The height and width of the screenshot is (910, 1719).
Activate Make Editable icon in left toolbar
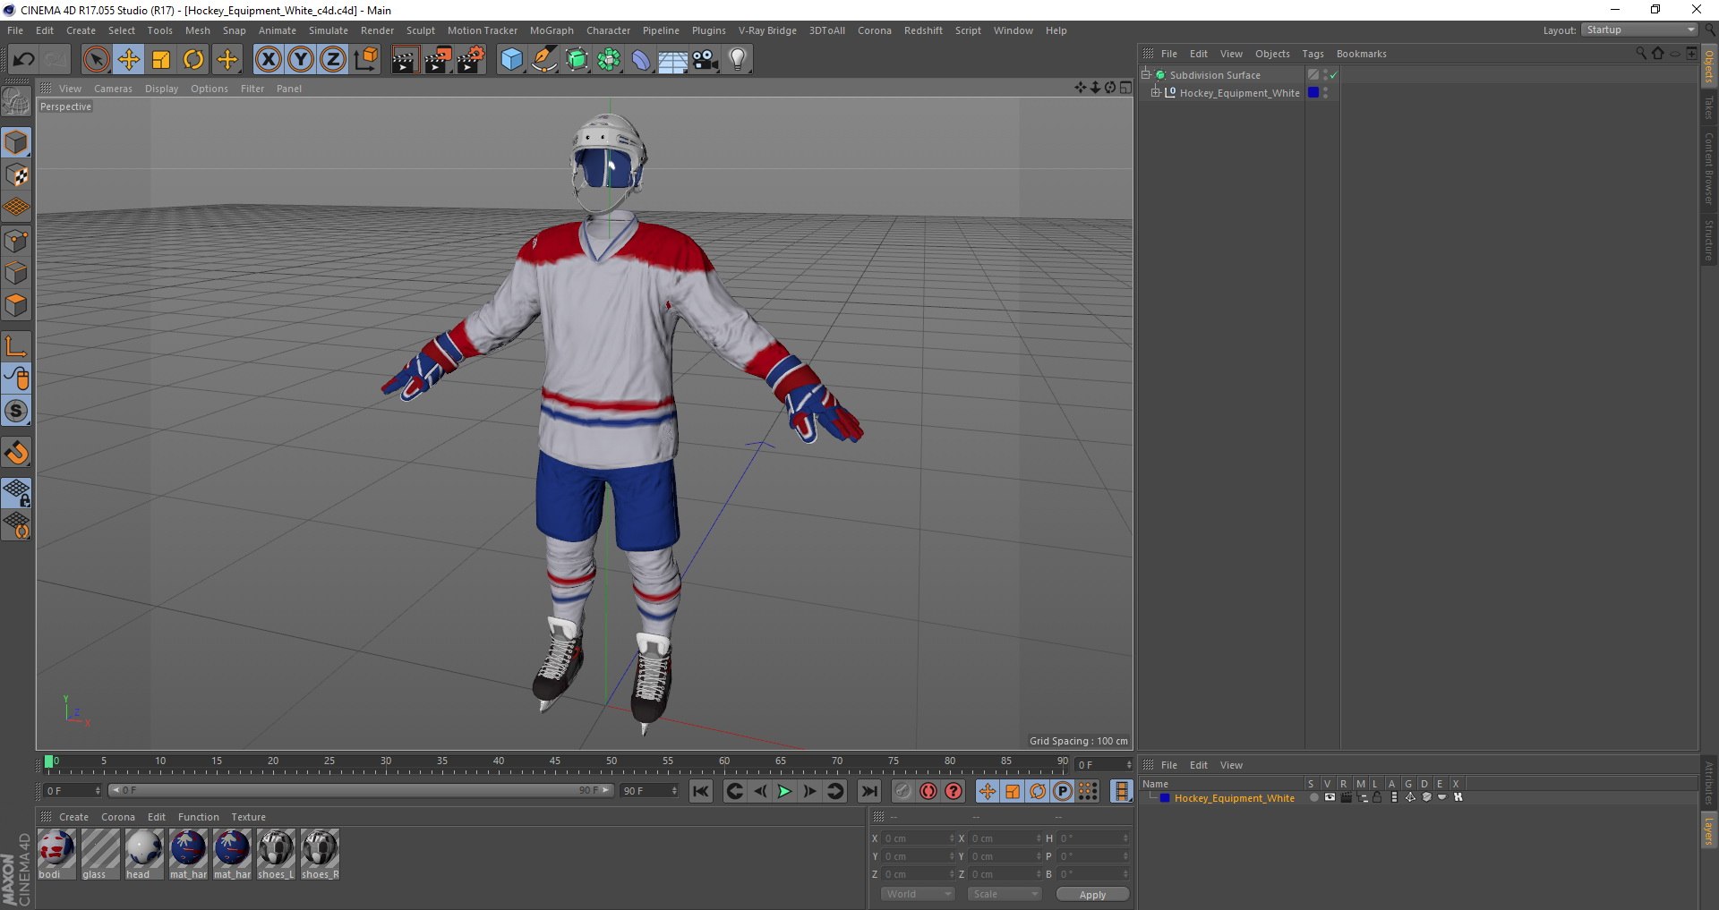[x=16, y=102]
